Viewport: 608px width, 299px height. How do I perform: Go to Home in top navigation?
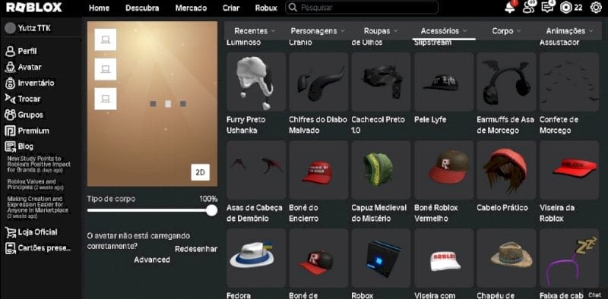99,8
